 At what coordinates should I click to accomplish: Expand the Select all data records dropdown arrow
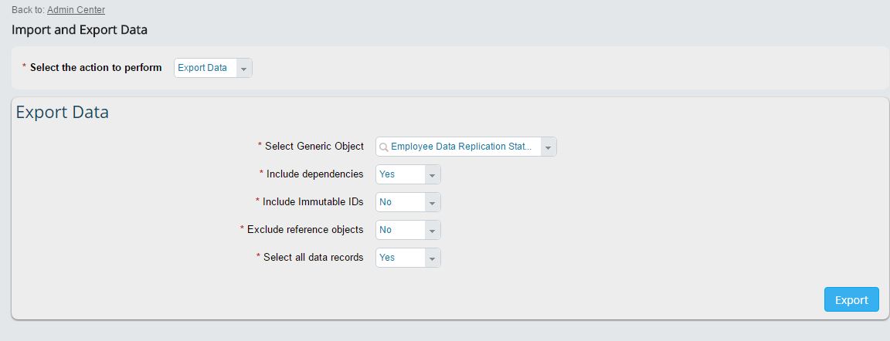(x=432, y=258)
